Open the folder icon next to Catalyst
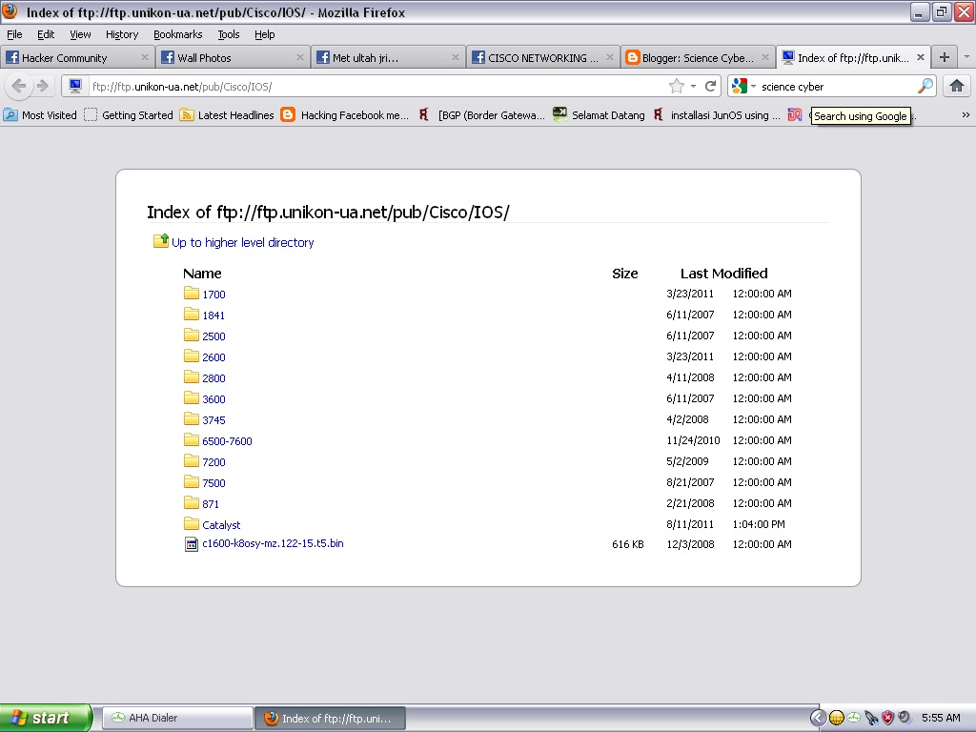This screenshot has height=732, width=976. 192,523
